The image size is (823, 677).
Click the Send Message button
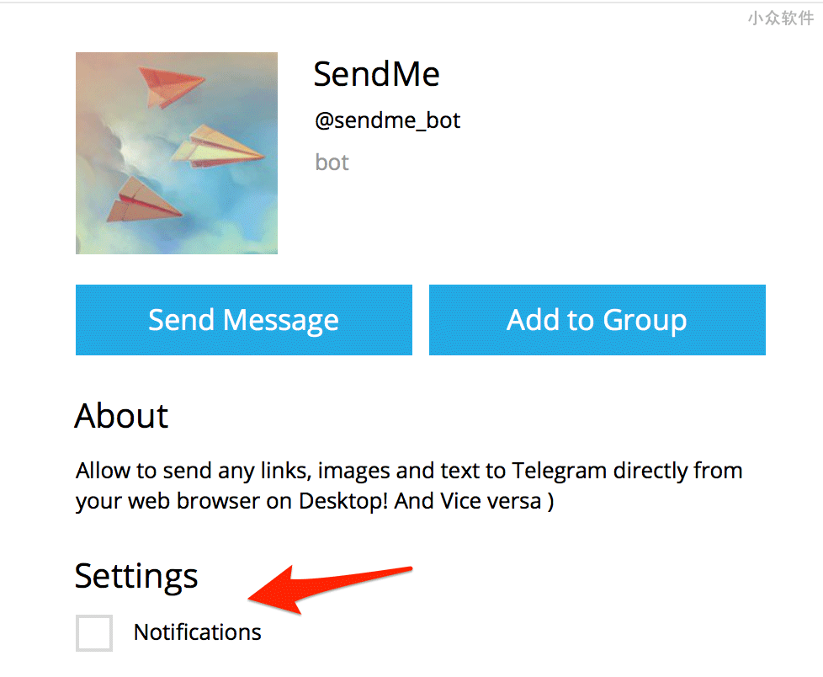tap(243, 320)
